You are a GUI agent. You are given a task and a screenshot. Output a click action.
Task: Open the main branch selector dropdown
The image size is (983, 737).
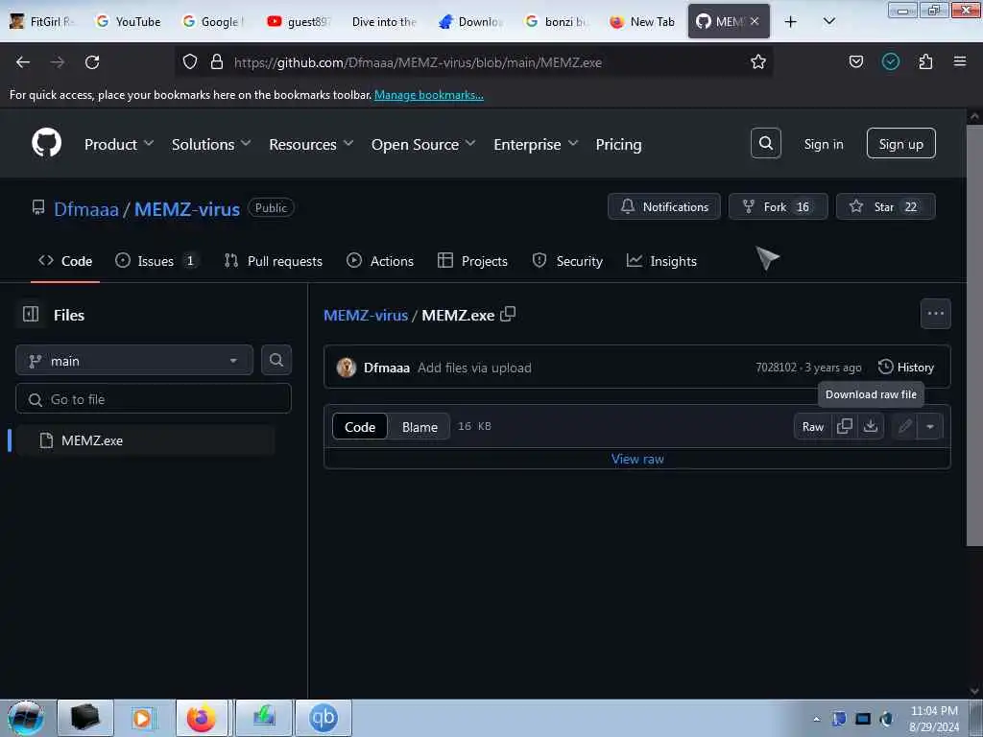click(x=134, y=361)
